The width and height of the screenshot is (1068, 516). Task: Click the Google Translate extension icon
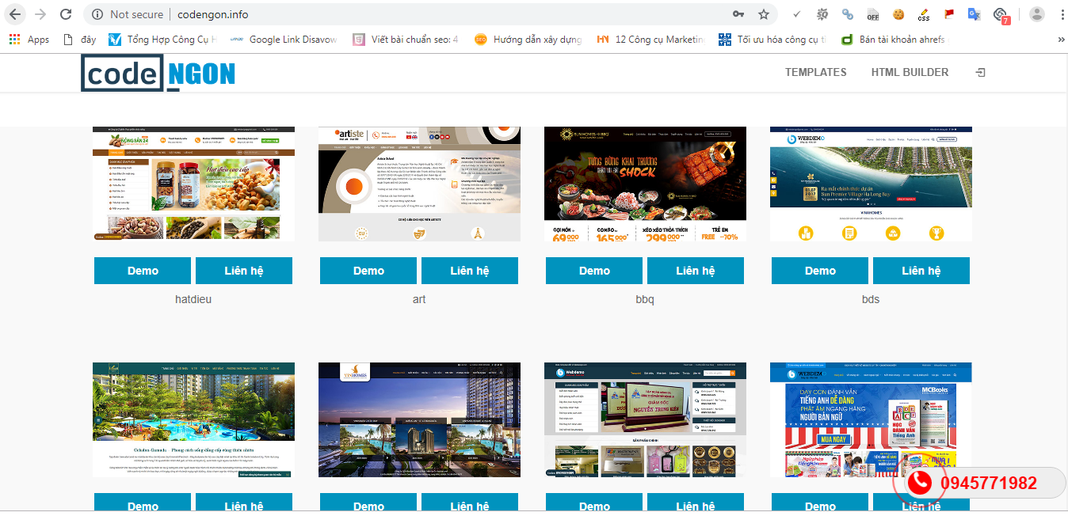(975, 14)
